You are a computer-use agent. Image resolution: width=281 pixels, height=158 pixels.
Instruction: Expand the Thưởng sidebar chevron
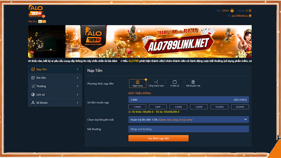[x=77, y=86]
